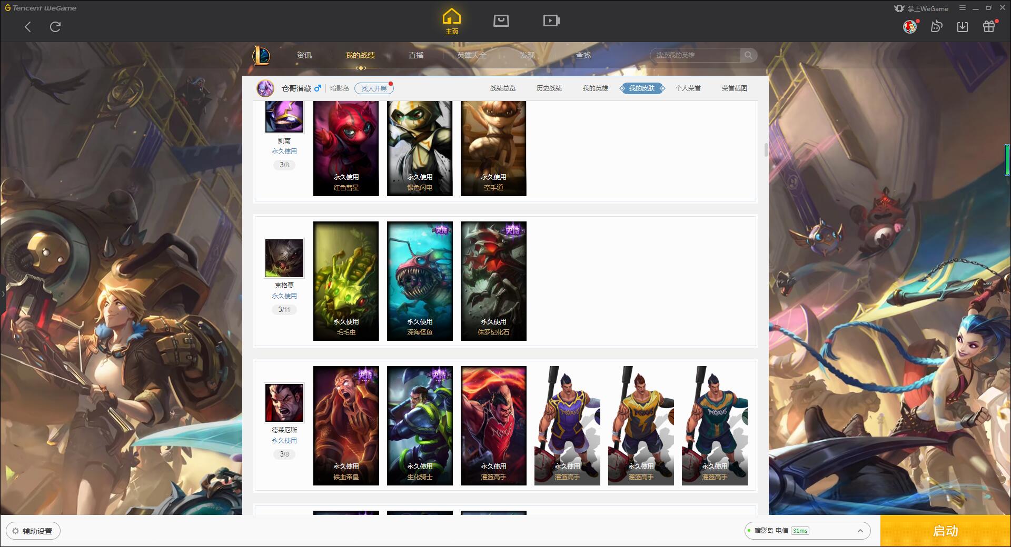Open the 毛毛虫 skin card

pos(346,281)
